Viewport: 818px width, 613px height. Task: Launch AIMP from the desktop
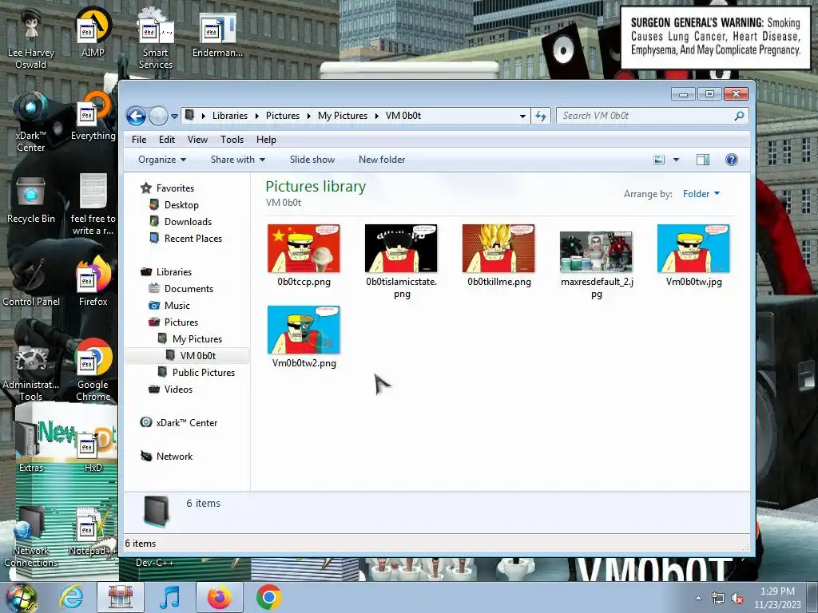tap(93, 34)
